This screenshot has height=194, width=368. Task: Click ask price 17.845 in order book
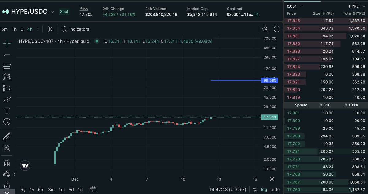[x=293, y=21]
